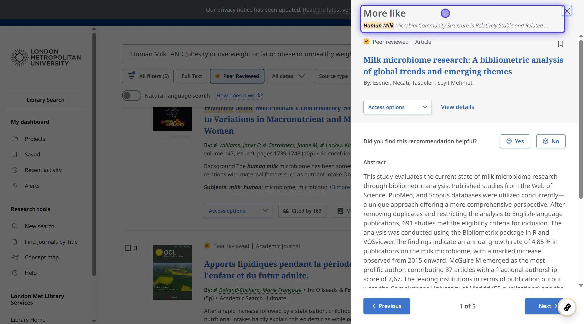Start a New search
Screen dimensions: 584x324
[40, 226]
